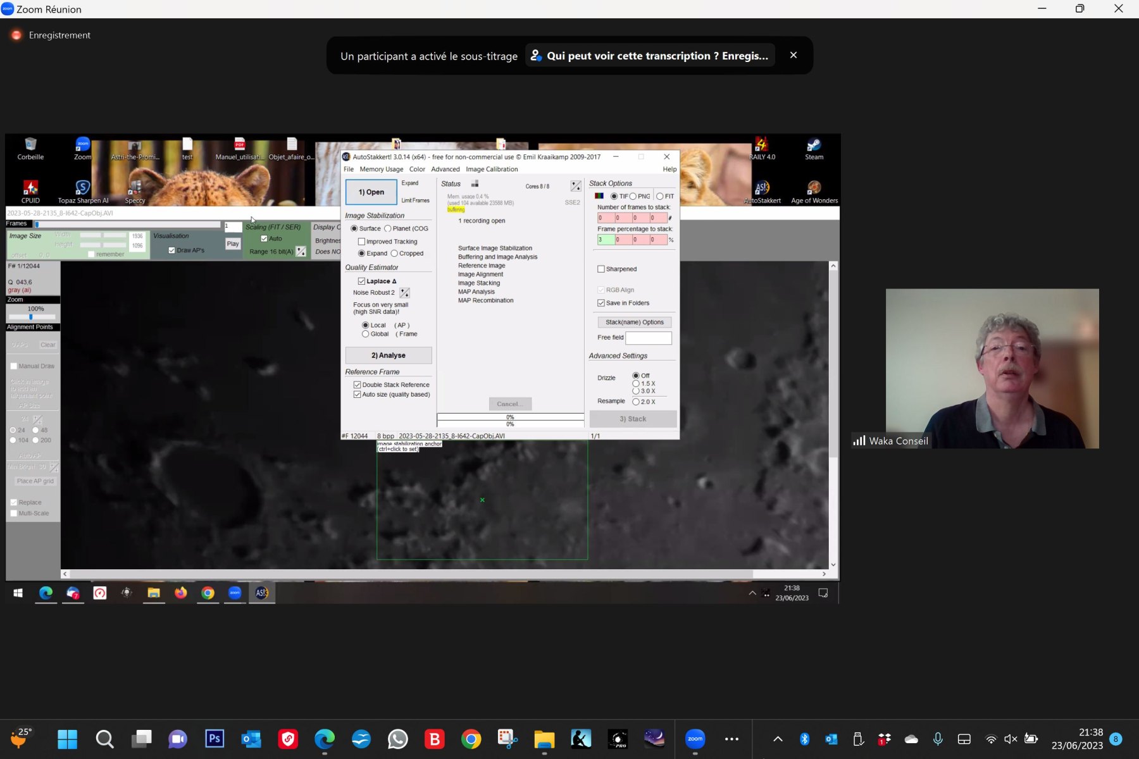Viewport: 1139px width, 759px height.
Task: Select the Planet (COG) radio button
Action: (388, 228)
